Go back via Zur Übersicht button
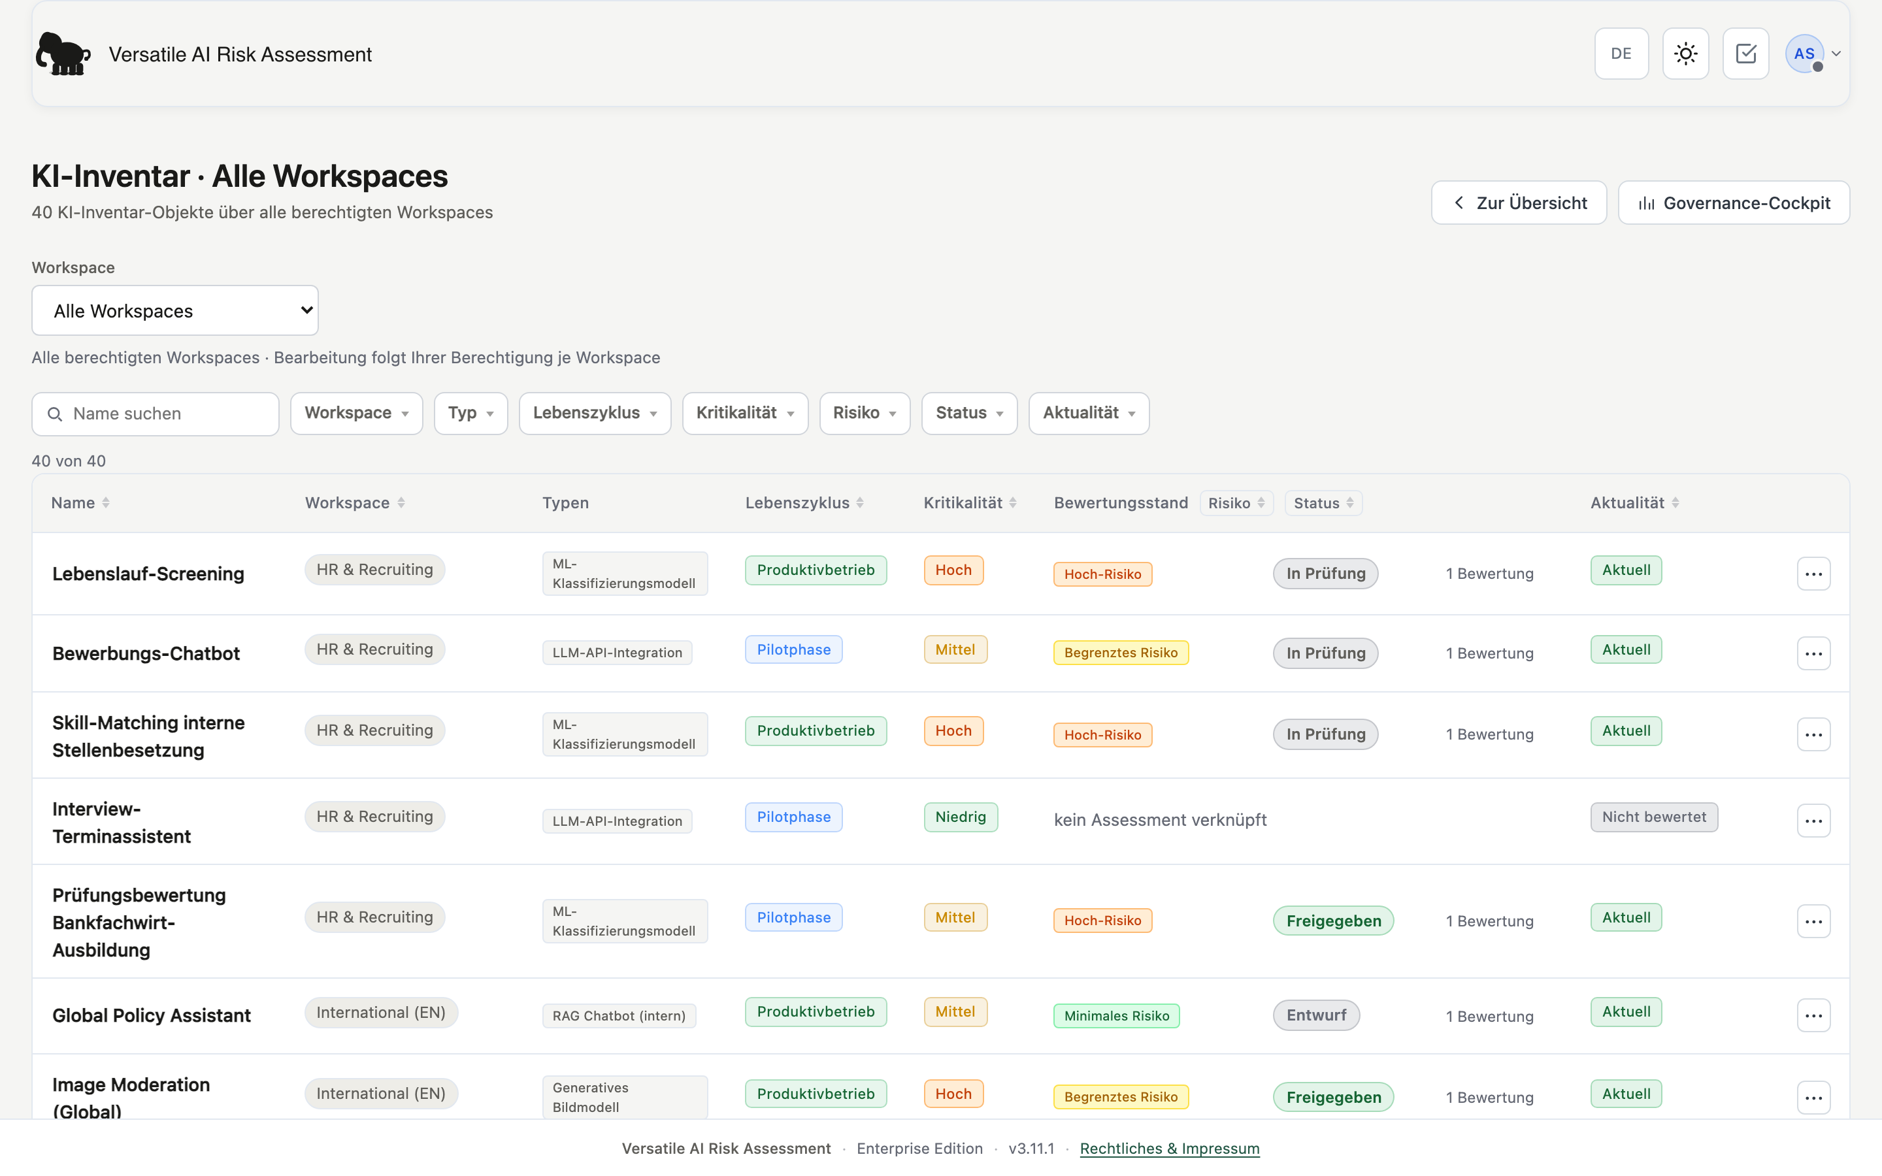This screenshot has width=1882, height=1176. point(1519,203)
